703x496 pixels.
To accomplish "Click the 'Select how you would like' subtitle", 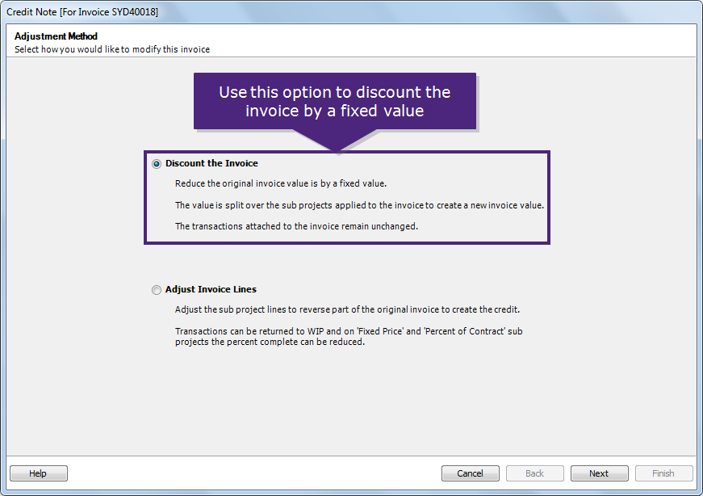I will pos(112,49).
